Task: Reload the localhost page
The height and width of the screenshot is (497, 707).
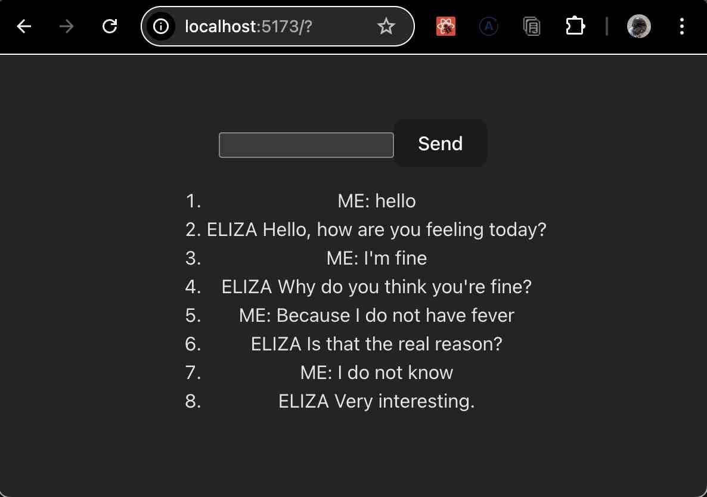Action: tap(110, 26)
